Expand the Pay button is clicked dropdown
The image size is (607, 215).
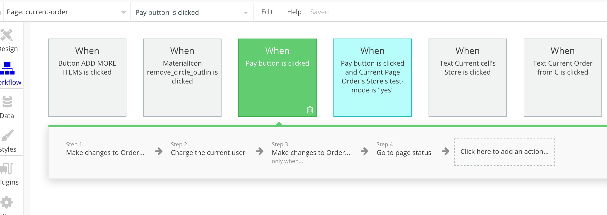coord(245,13)
